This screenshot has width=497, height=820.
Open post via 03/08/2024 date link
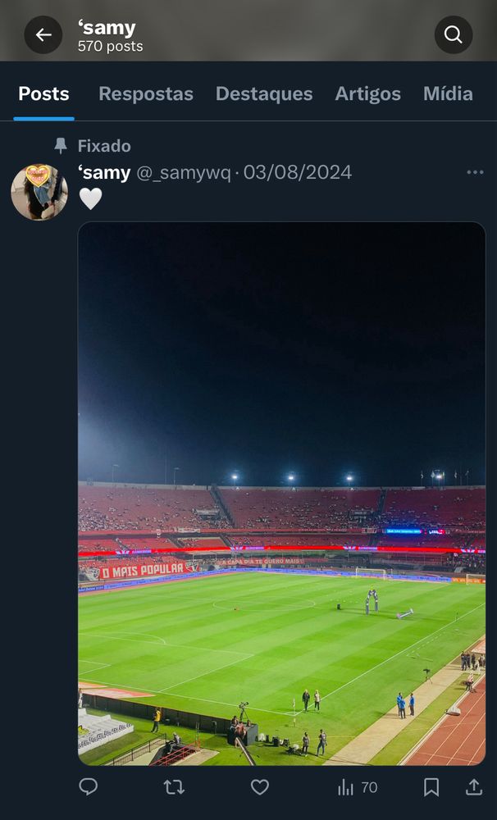pos(298,172)
